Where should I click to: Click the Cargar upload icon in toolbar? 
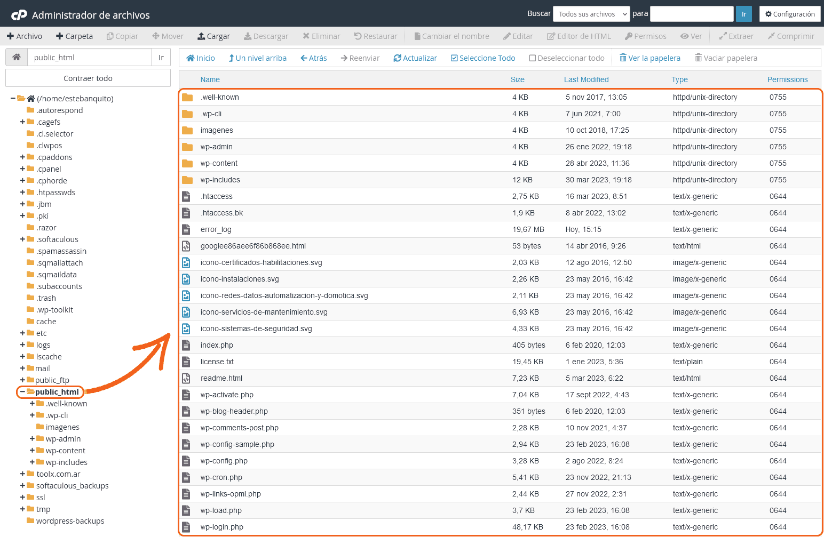(x=201, y=36)
